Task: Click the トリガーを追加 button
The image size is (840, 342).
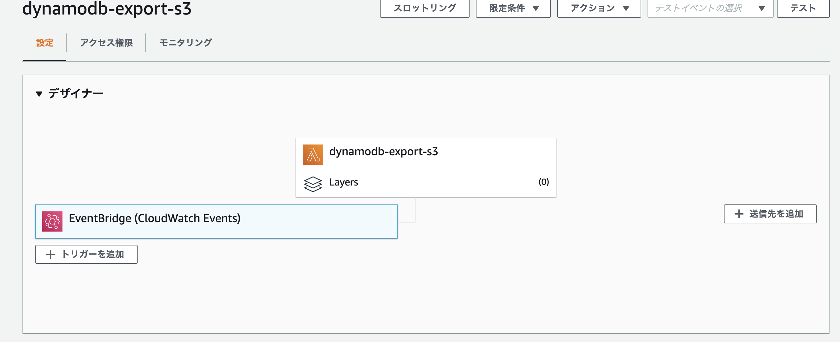Action: pyautogui.click(x=86, y=254)
